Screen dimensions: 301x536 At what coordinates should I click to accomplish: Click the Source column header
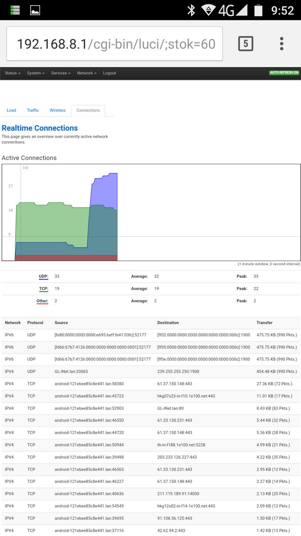61,323
